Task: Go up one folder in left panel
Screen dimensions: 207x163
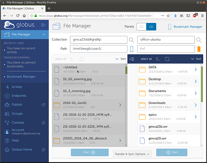Action: click(72, 59)
